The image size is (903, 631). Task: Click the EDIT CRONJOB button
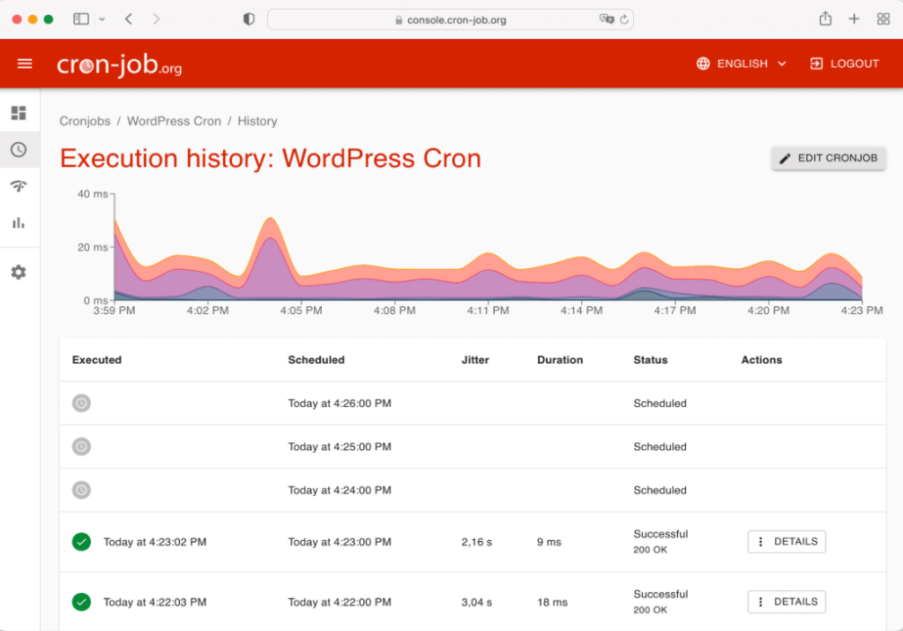click(x=828, y=158)
